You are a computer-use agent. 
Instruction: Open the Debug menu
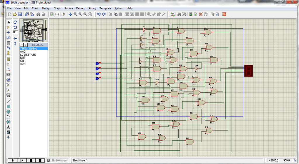[80, 8]
